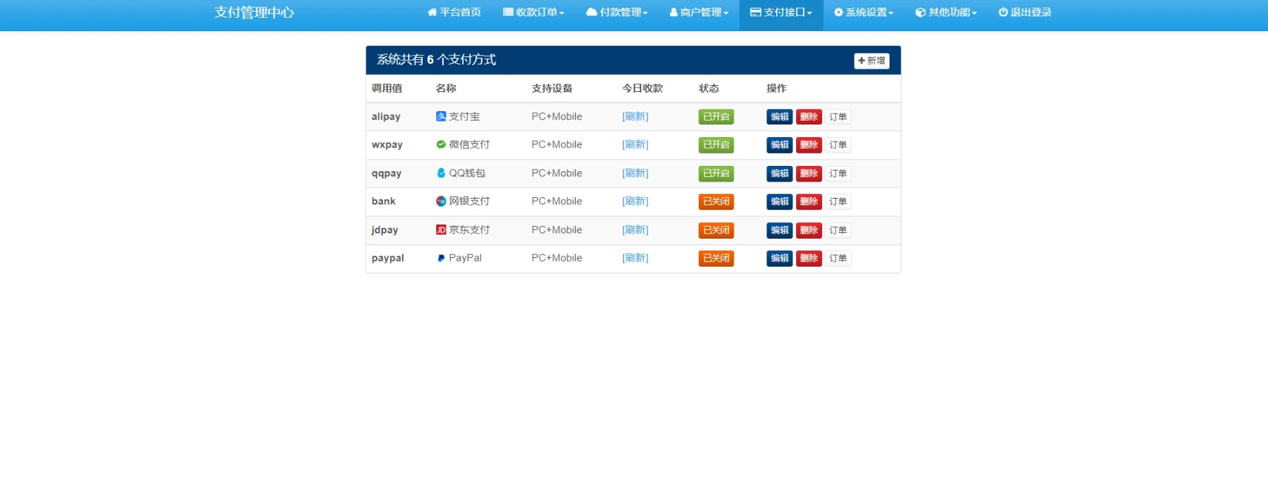Click the 支付管理中心 brand title

coord(254,13)
